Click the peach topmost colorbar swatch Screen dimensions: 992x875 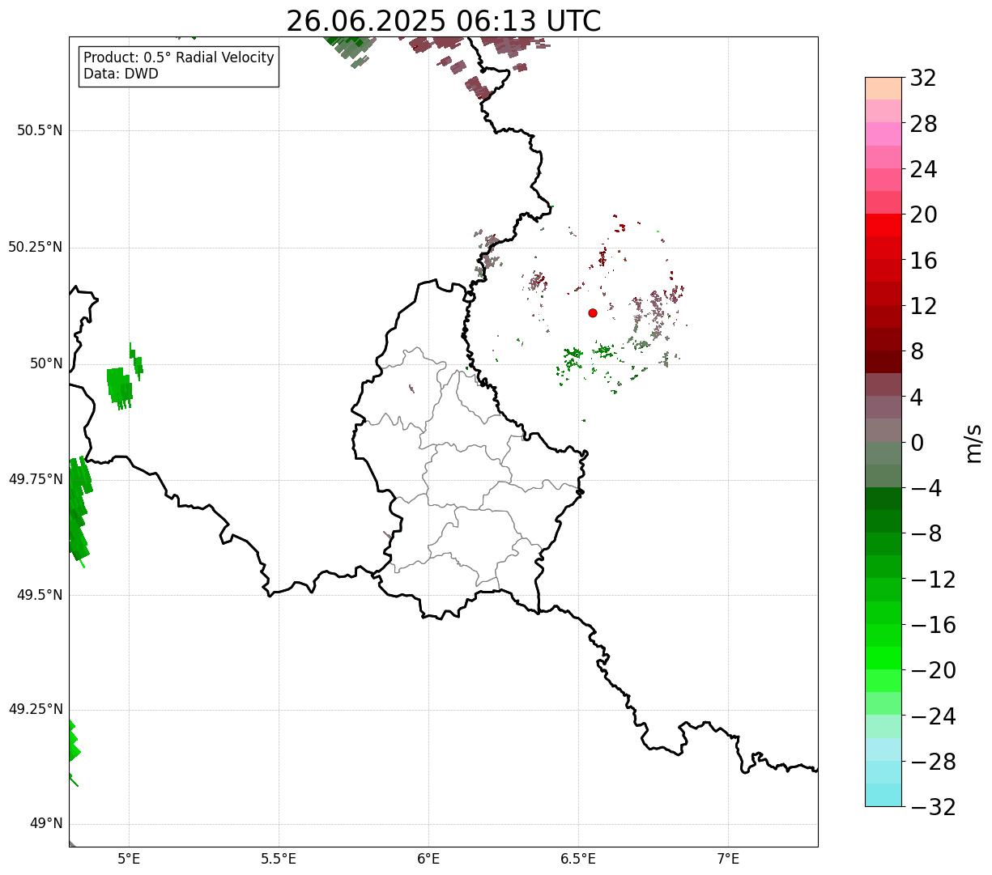coord(883,88)
